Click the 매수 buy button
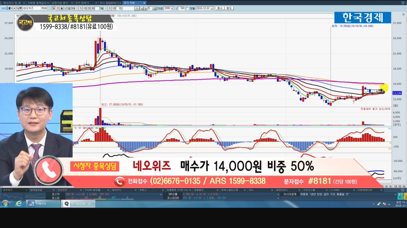 (x=220, y=8)
